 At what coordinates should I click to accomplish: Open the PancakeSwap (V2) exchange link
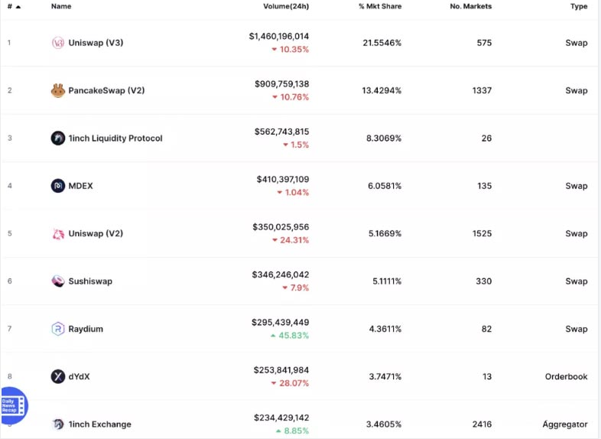(x=106, y=90)
